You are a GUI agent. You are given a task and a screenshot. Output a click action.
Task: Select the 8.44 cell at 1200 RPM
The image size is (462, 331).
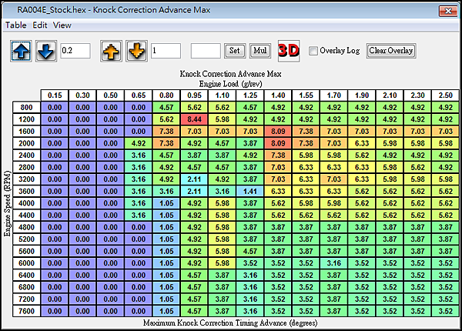195,119
